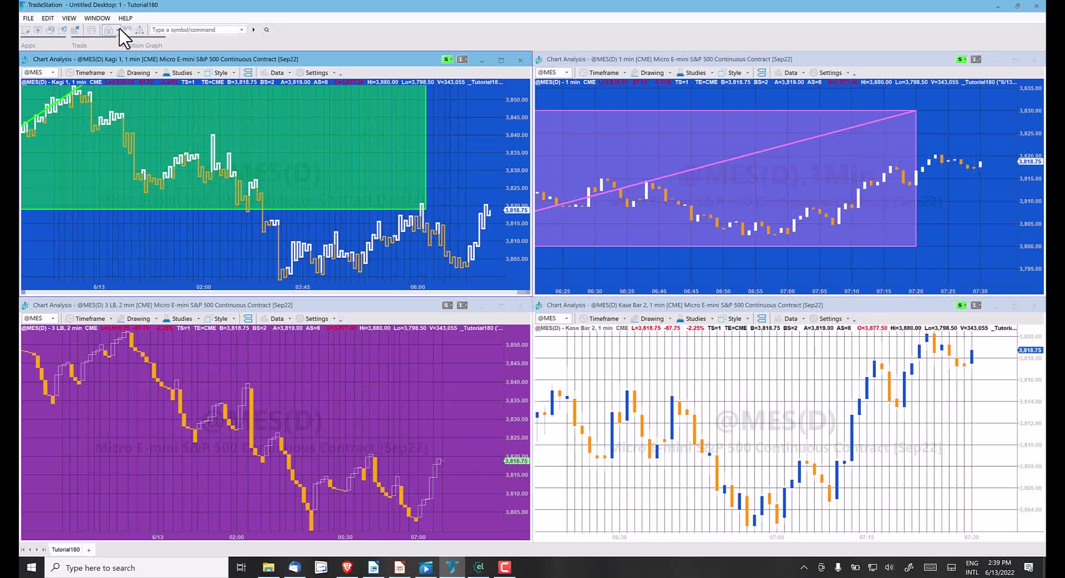Click Settings gear in 3 LB chart toolbar

(x=300, y=319)
